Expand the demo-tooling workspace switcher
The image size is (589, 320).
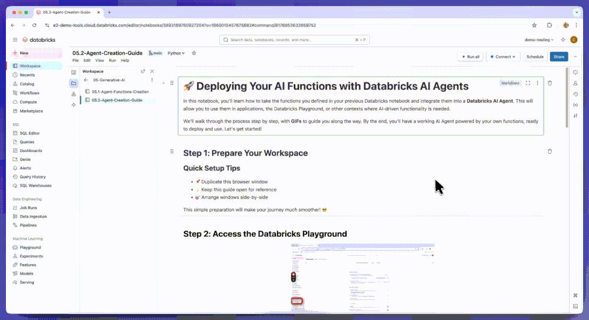tap(539, 39)
